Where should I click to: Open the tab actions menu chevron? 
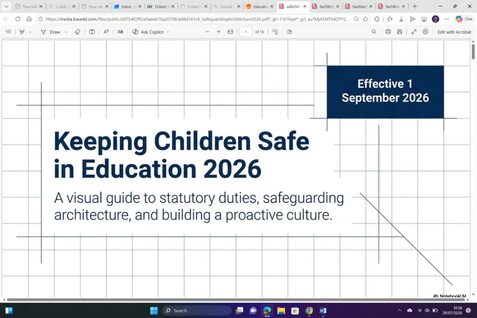click(6, 7)
